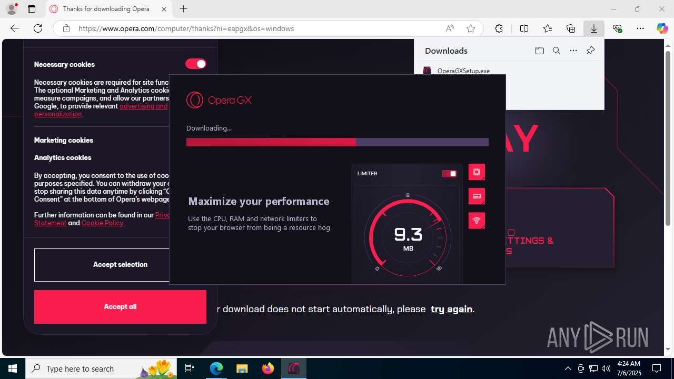Toggle the LIMITER switch
674x379 pixels.
tap(449, 174)
